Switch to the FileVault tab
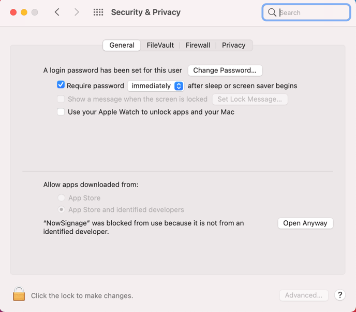Screen dimensions: 356x312 160,45
